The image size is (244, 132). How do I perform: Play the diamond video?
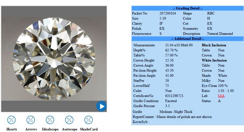[x=101, y=107]
